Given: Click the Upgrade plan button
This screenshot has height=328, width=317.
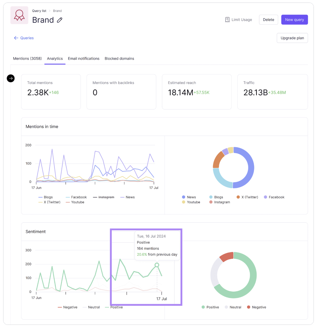Looking at the screenshot, I should click(x=292, y=38).
